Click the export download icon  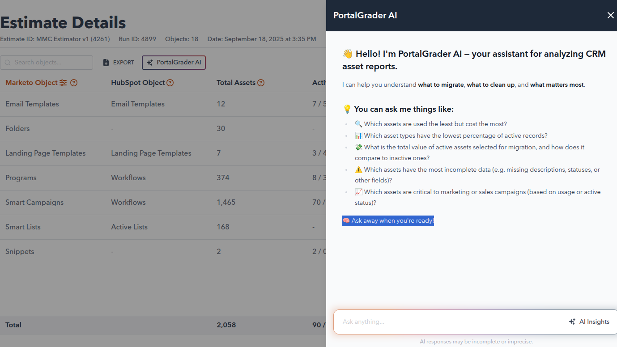(x=106, y=63)
